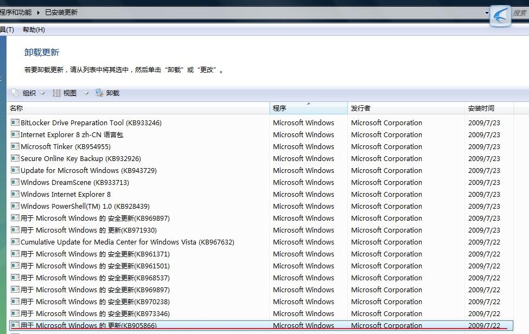Image resolution: width=529 pixels, height=334 pixels.
Task: Click the icon of 更新(KB971930) row
Action: tap(15, 230)
